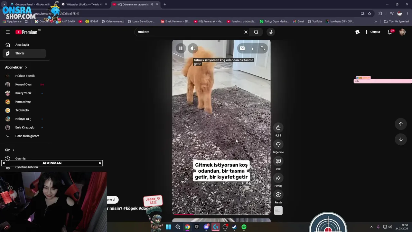Open the Enis Kirazoglu channel
Image resolution: width=412 pixels, height=232 pixels.
(x=24, y=127)
